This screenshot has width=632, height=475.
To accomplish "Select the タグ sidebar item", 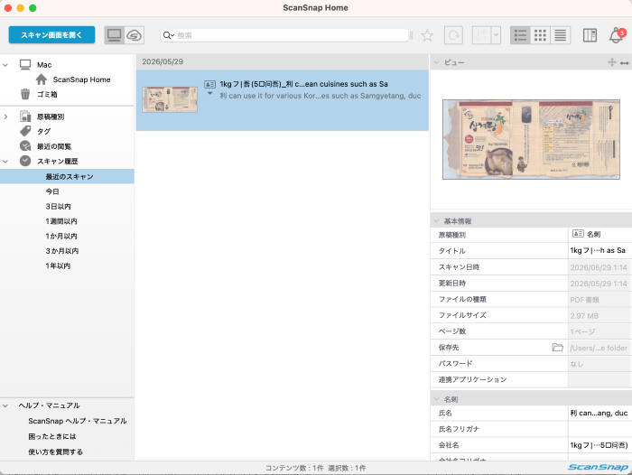I will pyautogui.click(x=43, y=132).
